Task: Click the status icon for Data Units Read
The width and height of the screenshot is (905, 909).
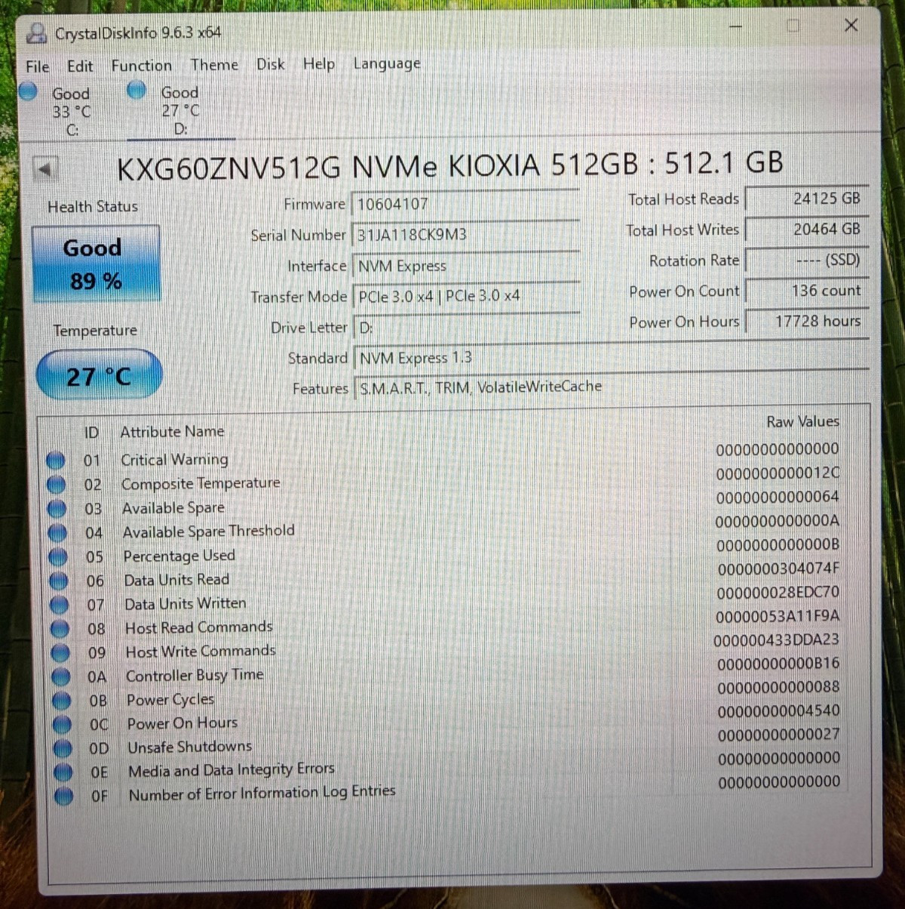Action: pyautogui.click(x=59, y=581)
